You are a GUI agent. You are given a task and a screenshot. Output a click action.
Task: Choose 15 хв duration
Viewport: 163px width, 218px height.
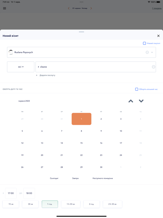click(11, 204)
